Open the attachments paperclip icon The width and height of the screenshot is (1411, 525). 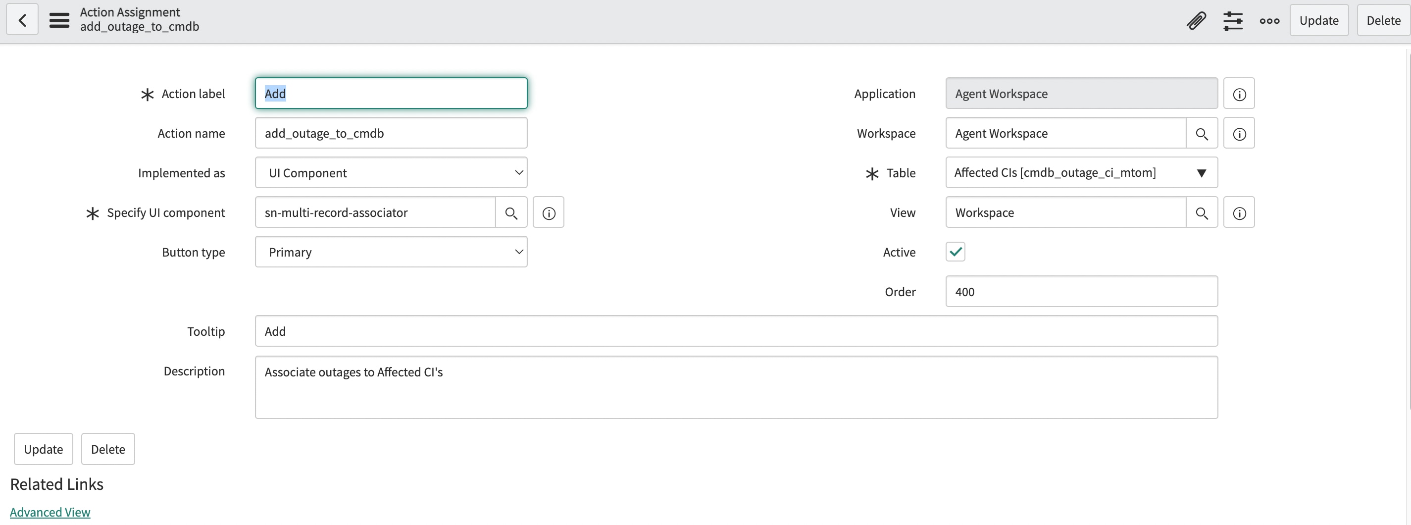[1197, 20]
